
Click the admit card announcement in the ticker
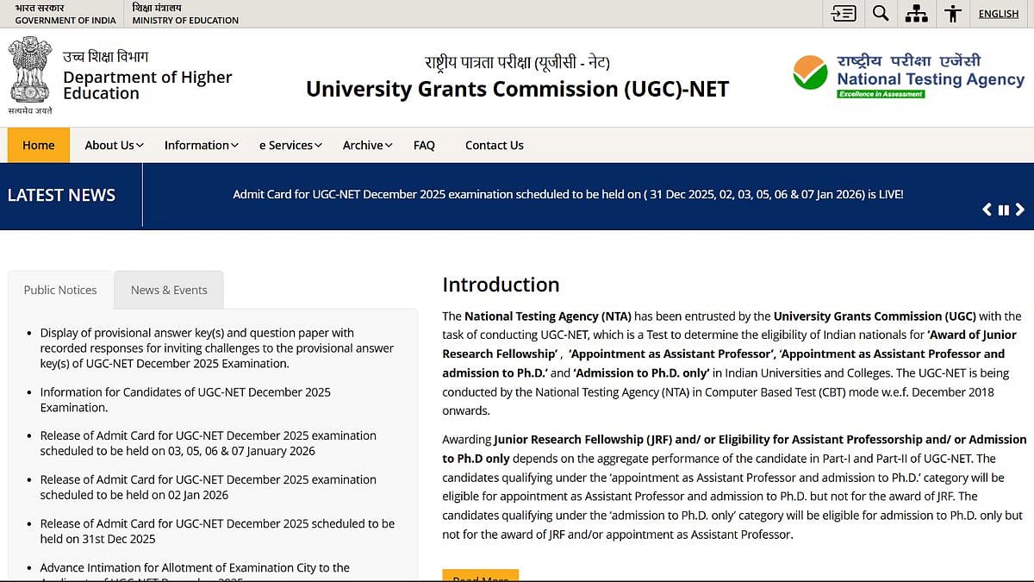click(569, 195)
